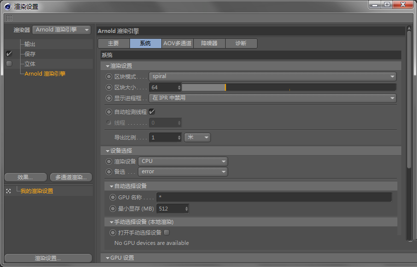
Task: Click the animation dot next to 渲染设备
Action: coord(109,161)
